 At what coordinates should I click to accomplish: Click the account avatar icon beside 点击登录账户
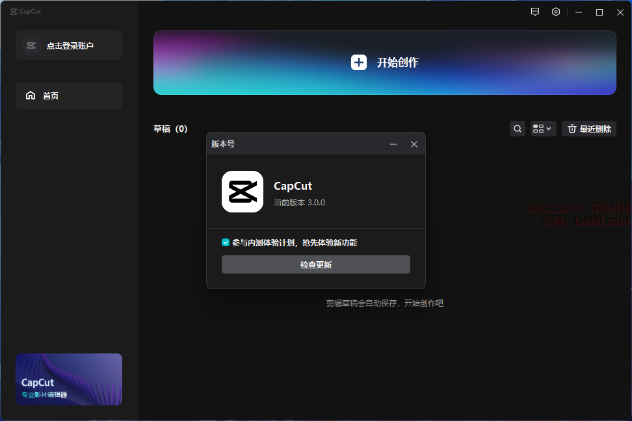click(31, 45)
